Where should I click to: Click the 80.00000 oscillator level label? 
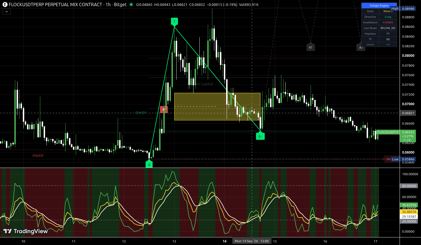[409, 186]
